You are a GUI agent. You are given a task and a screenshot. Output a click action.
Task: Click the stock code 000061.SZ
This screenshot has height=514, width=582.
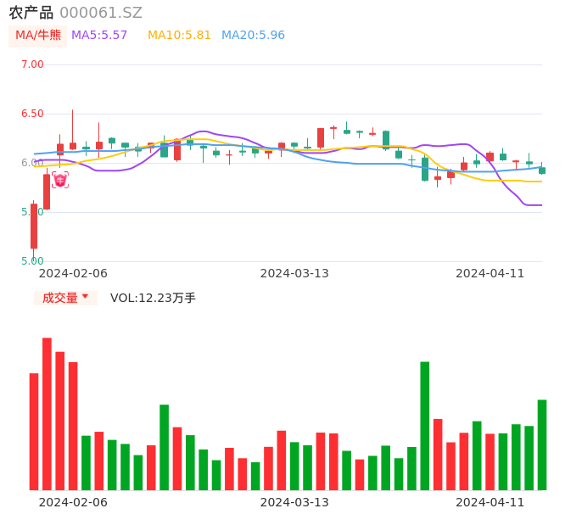[x=101, y=13]
